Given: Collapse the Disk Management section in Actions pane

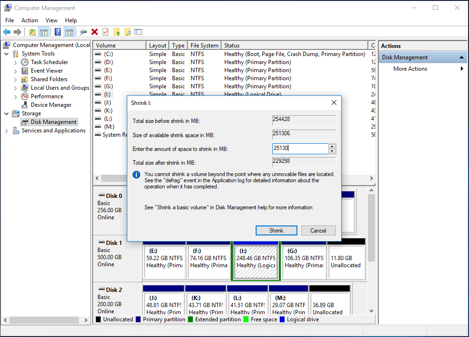Looking at the screenshot, I should pos(461,57).
